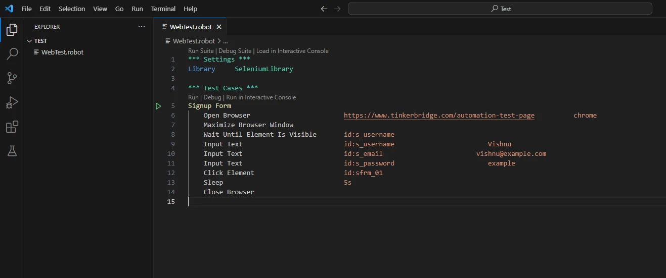Image resolution: width=666 pixels, height=278 pixels.
Task: Click the id:sfrm_01 locator
Action: pos(363,173)
